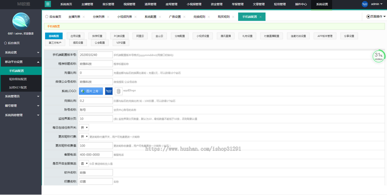387x195 pixels.
Task: Select the VIP设置 config button
Action: tap(121, 43)
